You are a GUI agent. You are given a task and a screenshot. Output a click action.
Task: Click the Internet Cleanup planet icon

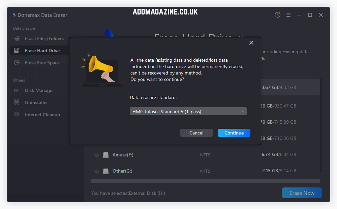point(17,114)
